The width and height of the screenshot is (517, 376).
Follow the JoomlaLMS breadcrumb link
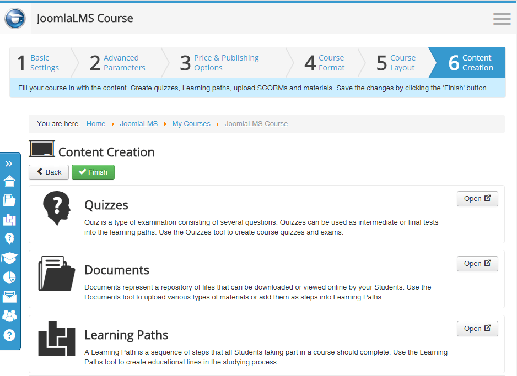(139, 124)
